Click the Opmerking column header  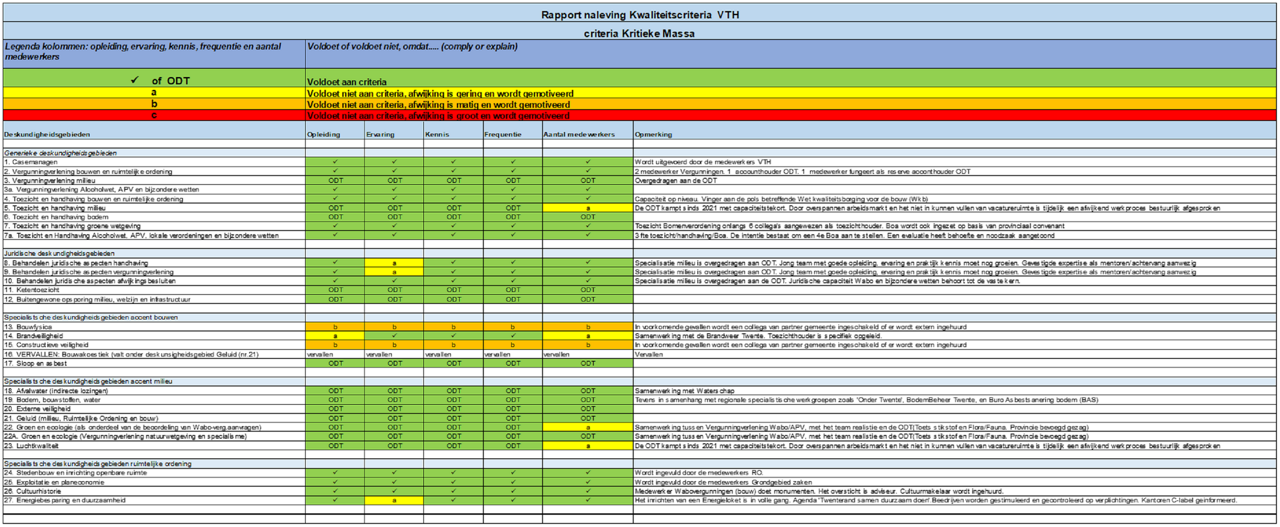click(653, 134)
